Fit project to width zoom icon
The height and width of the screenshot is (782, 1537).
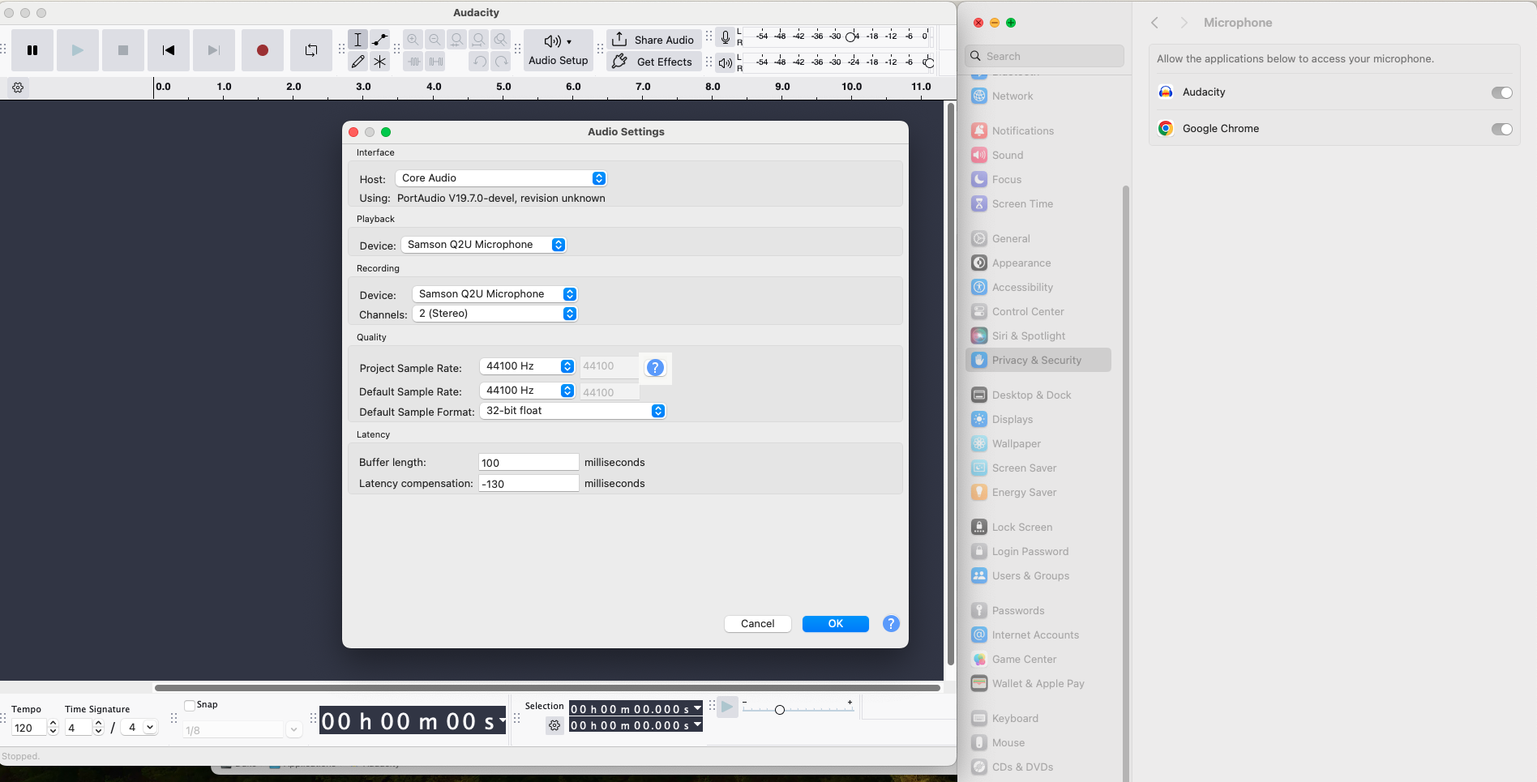479,40
